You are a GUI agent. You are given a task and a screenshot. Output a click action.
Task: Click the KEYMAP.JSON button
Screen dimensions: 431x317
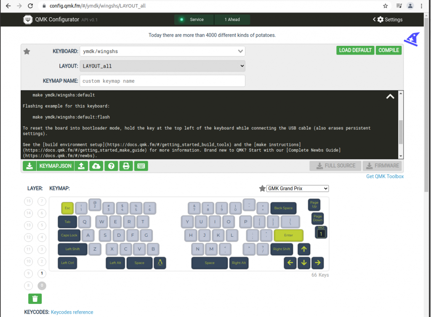point(55,166)
